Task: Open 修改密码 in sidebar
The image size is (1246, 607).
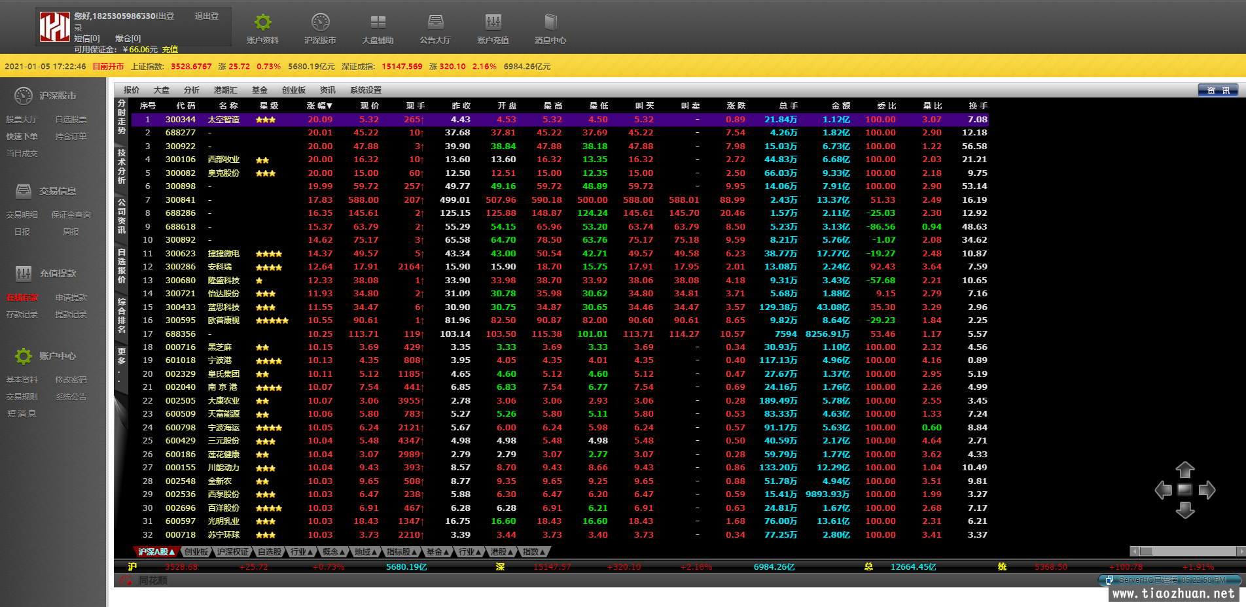Action: point(71,379)
